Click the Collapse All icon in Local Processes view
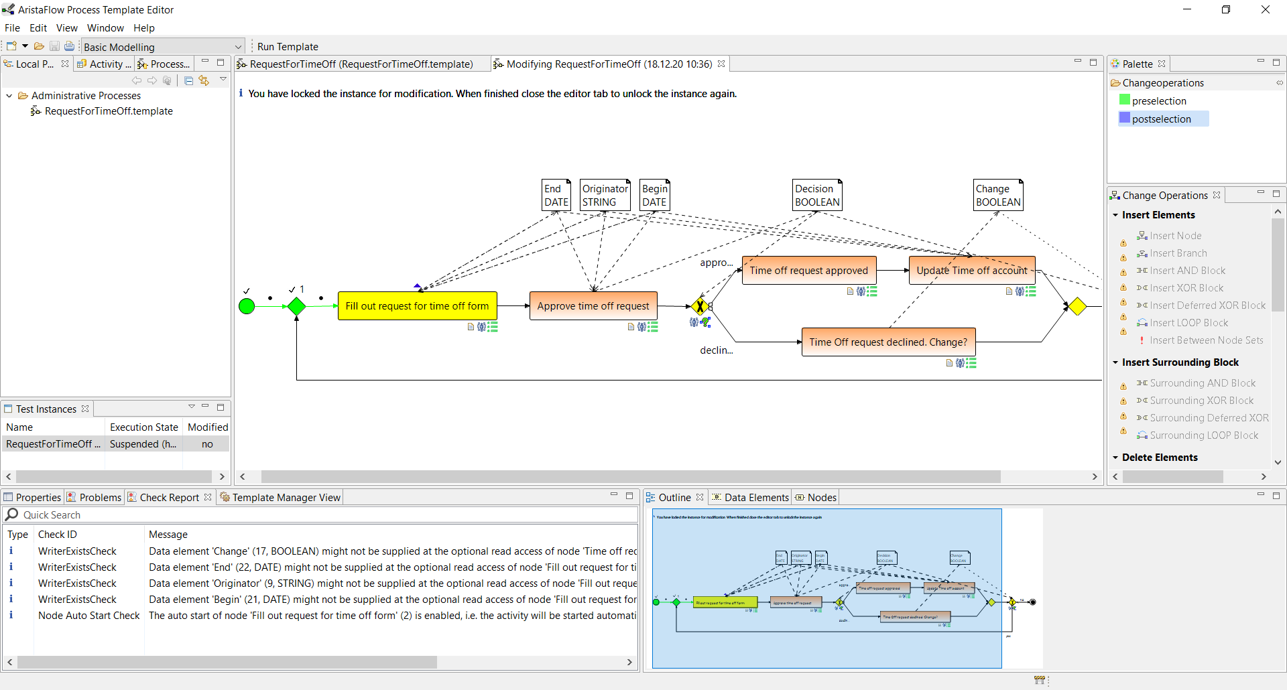Image resolution: width=1287 pixels, height=690 pixels. [x=188, y=80]
